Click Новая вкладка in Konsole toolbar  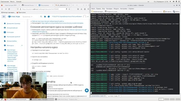pyautogui.click(x=97, y=12)
